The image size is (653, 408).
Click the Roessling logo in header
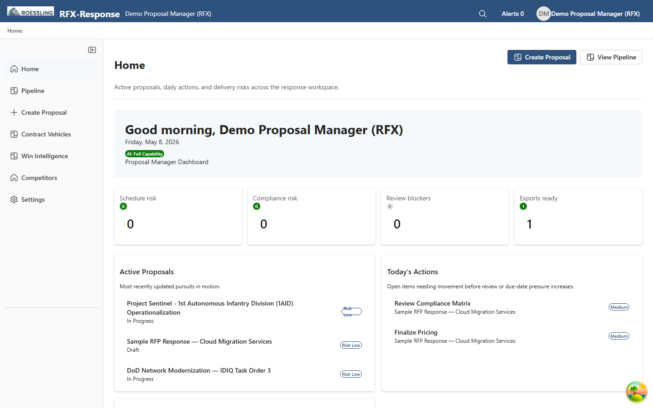click(x=30, y=11)
